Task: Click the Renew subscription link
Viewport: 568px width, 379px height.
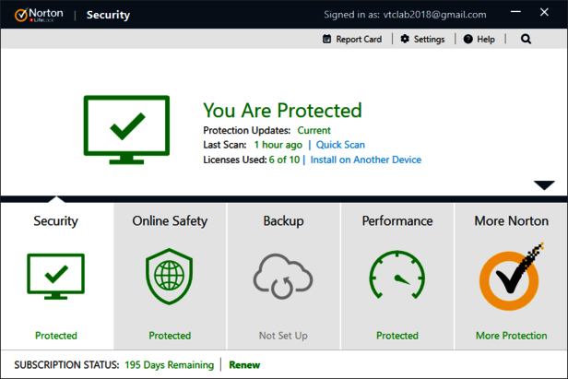Action: pyautogui.click(x=244, y=365)
